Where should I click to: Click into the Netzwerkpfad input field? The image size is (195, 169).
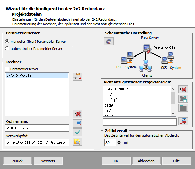(37, 142)
